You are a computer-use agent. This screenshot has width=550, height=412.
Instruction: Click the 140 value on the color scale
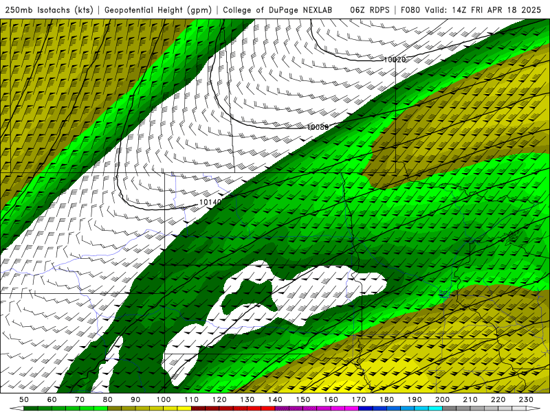click(x=275, y=400)
